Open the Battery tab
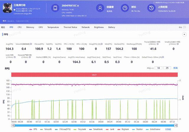This screenshot has width=189, height=132. tap(112, 27)
